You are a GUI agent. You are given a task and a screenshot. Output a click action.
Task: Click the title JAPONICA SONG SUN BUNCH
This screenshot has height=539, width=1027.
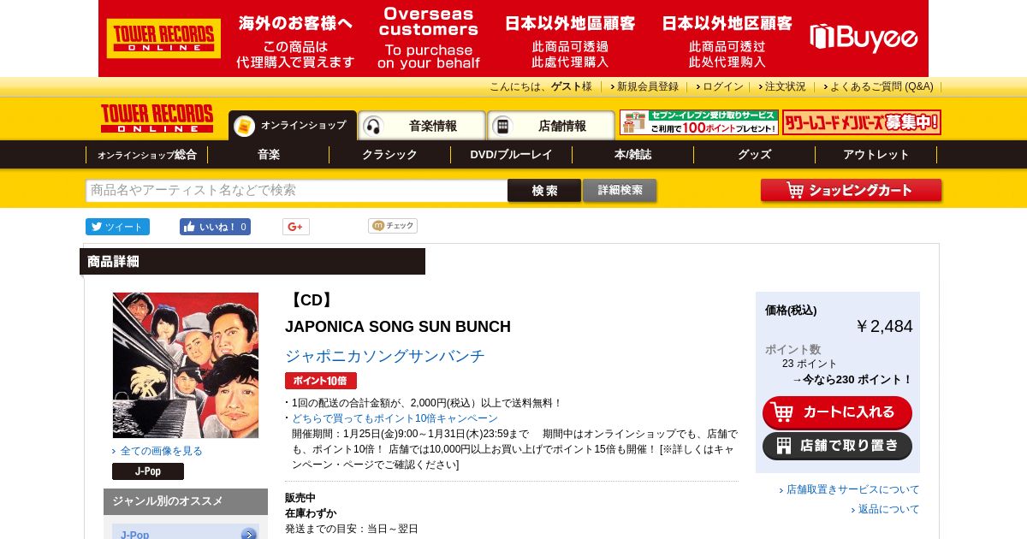pyautogui.click(x=398, y=327)
